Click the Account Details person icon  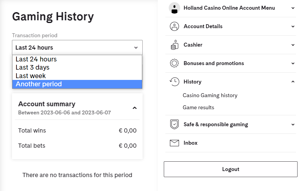point(174,26)
